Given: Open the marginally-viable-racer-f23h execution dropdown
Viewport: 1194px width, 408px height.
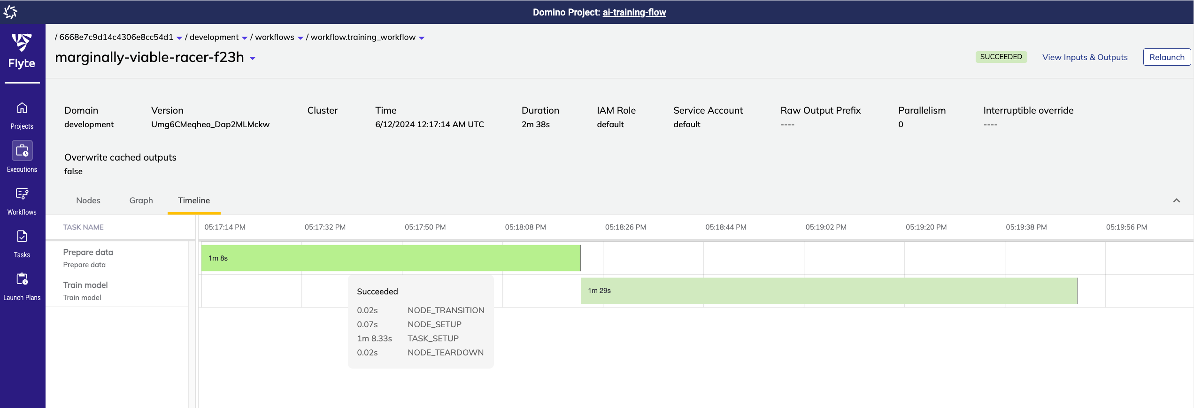Looking at the screenshot, I should point(253,59).
